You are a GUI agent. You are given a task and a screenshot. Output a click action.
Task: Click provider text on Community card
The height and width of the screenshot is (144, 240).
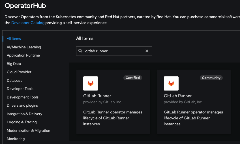[183, 102]
